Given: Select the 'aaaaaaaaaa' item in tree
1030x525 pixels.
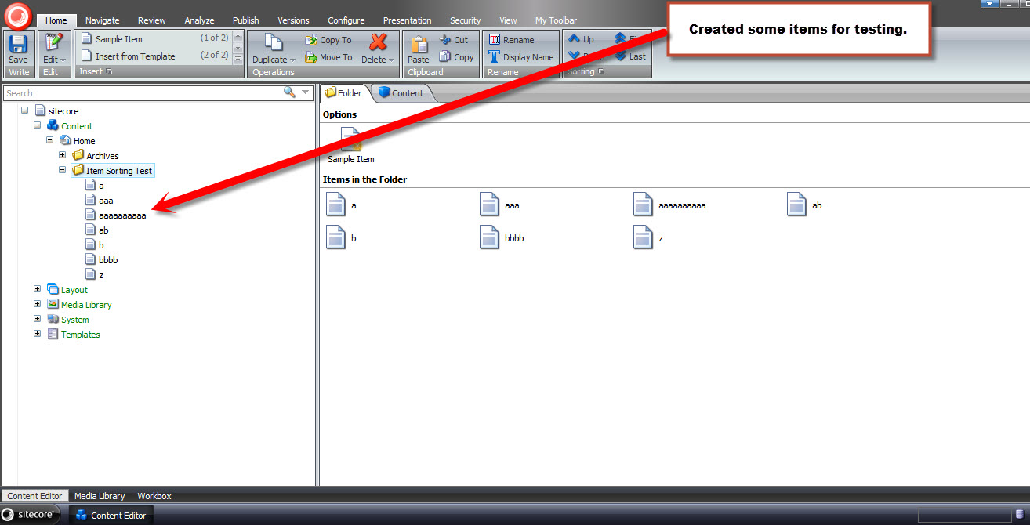Looking at the screenshot, I should (122, 215).
